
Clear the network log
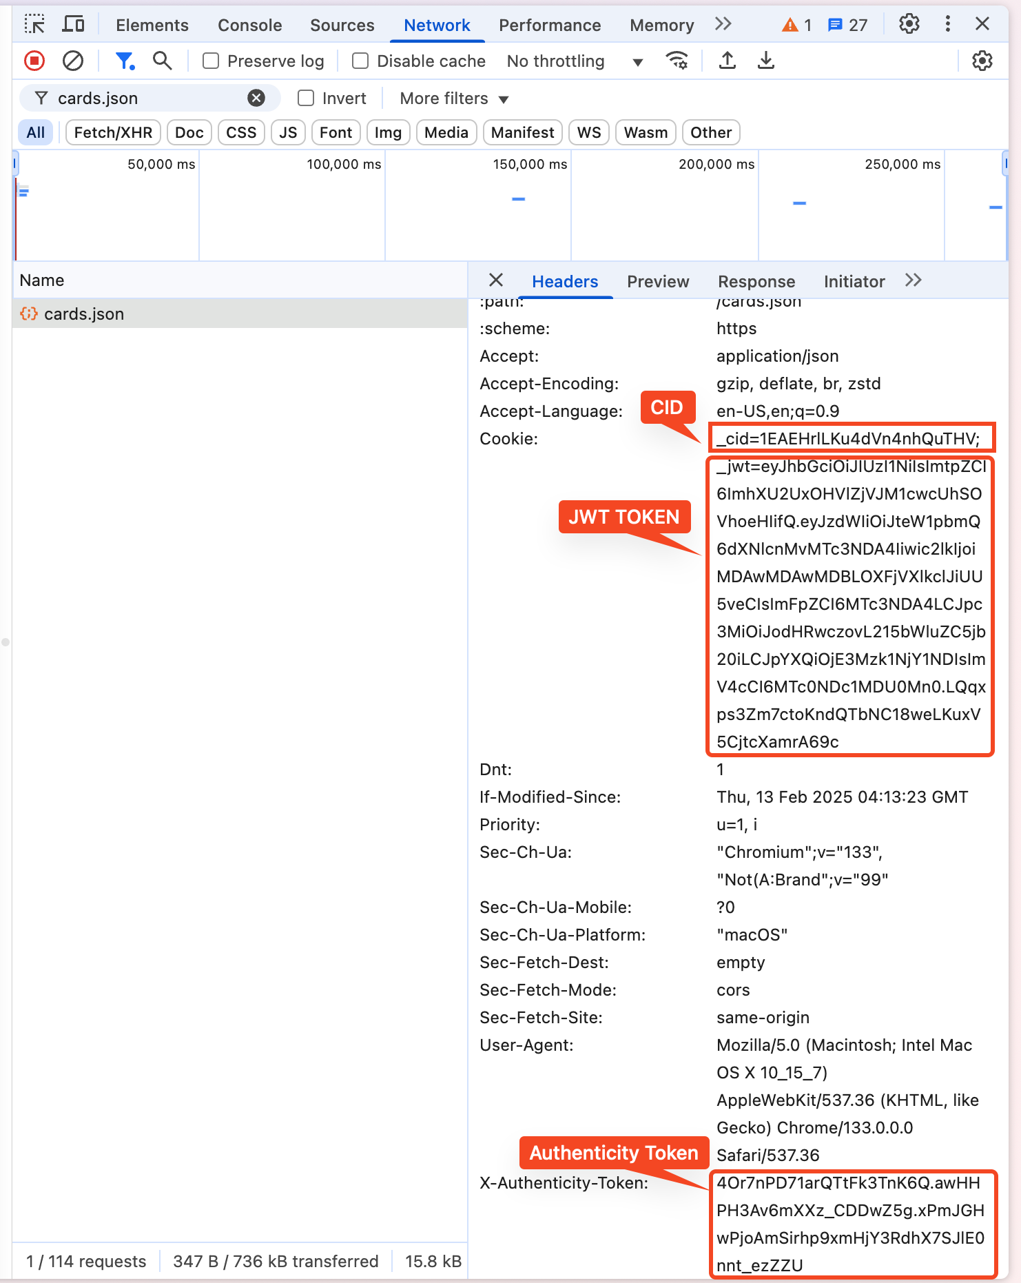coord(73,61)
